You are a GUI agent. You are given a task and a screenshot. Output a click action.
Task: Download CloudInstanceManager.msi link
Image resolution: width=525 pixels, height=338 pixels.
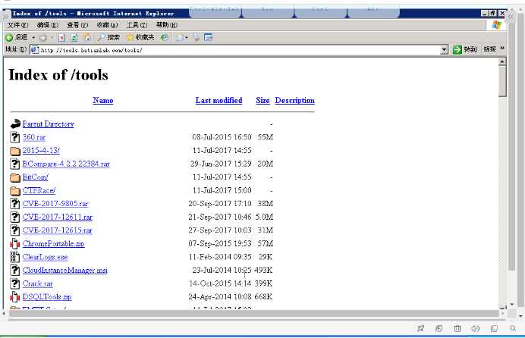(65, 270)
